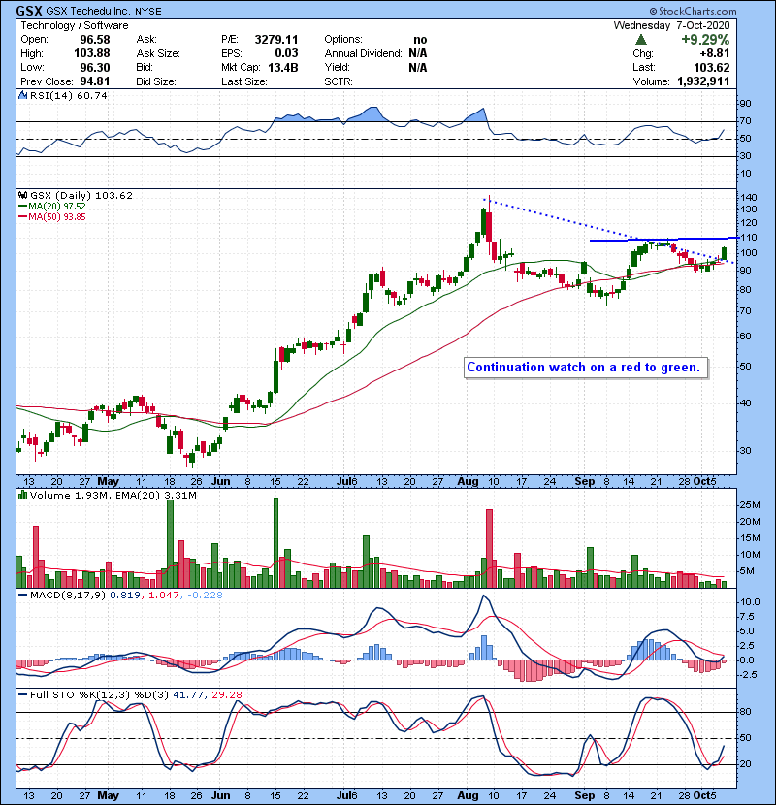Select the MACD histogram value -0.228
776x805 pixels.
(x=205, y=596)
